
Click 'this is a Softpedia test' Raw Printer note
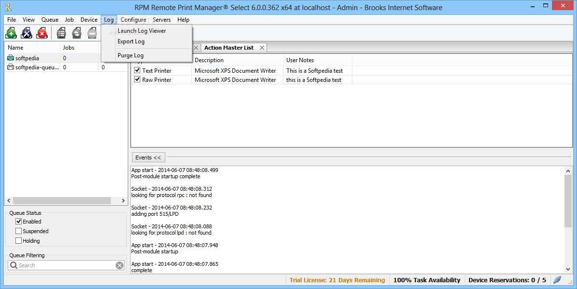314,80
